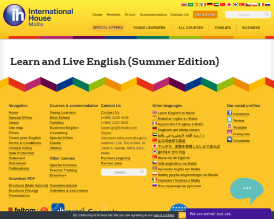Open the Erasmus+ link
Image resolution: width=274 pixels, height=219 pixels.
coord(58,175)
